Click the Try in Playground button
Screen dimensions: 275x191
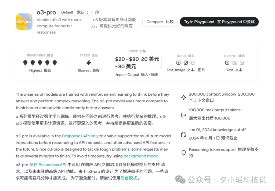click(x=219, y=22)
